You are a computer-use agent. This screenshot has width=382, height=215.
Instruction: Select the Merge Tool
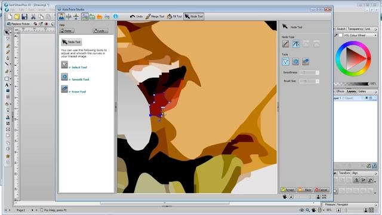coord(155,16)
